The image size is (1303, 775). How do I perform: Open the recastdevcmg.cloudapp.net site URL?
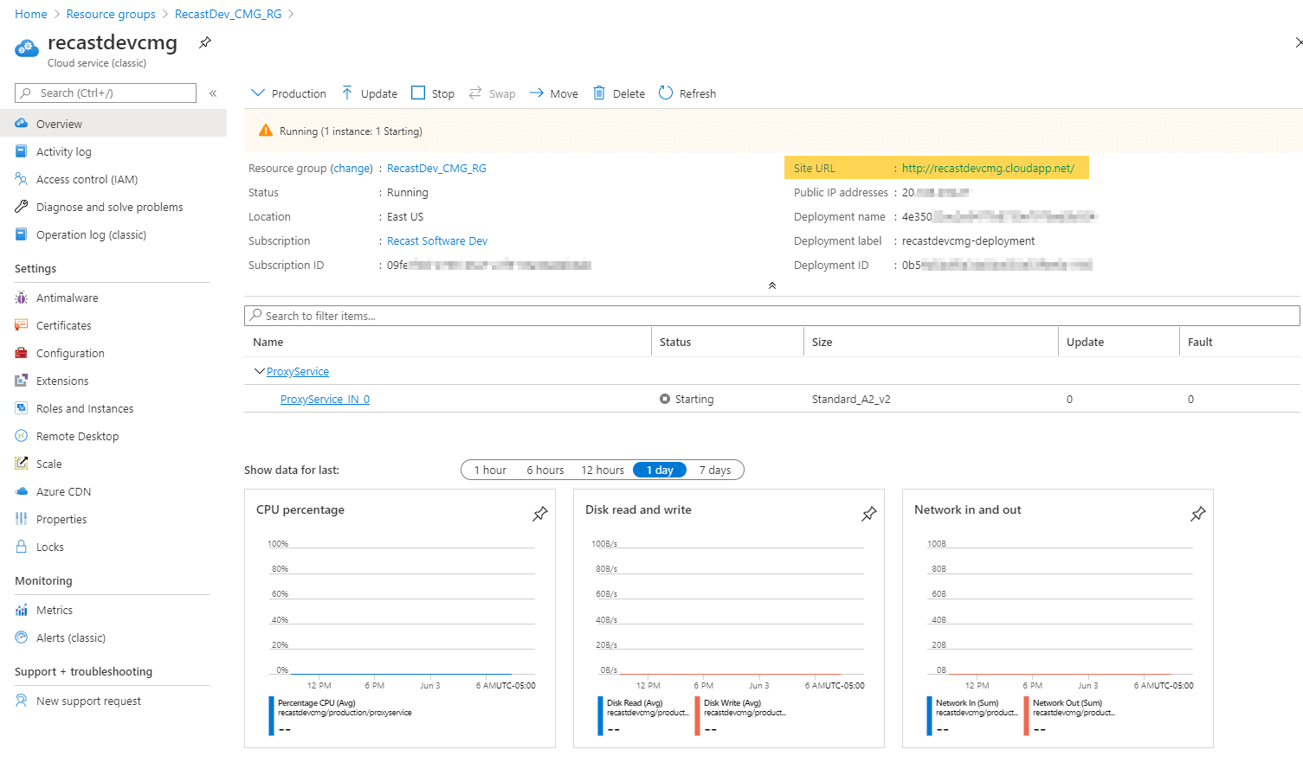[x=987, y=169]
